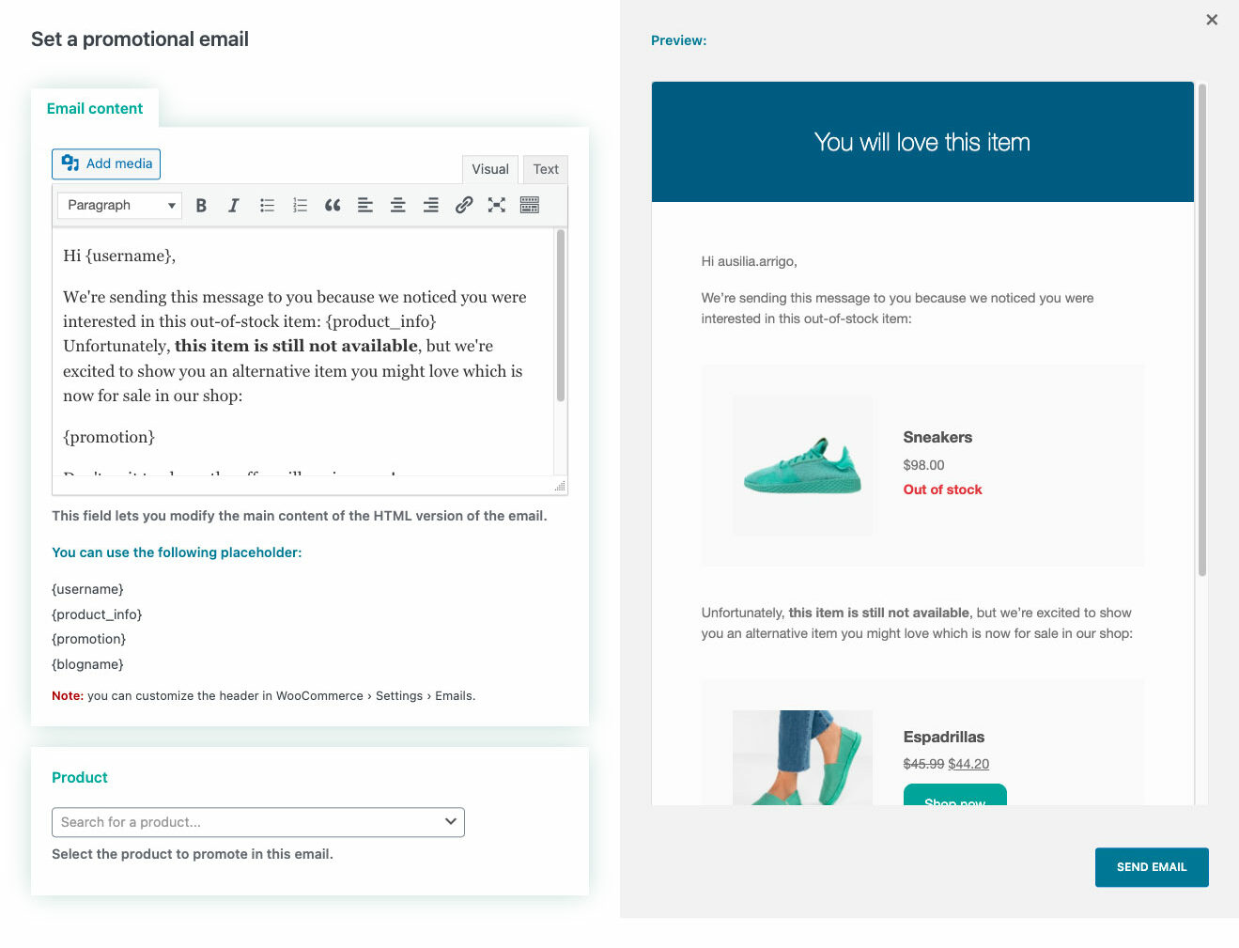Open the Paragraph format dropdown
1239x948 pixels.
pos(119,206)
